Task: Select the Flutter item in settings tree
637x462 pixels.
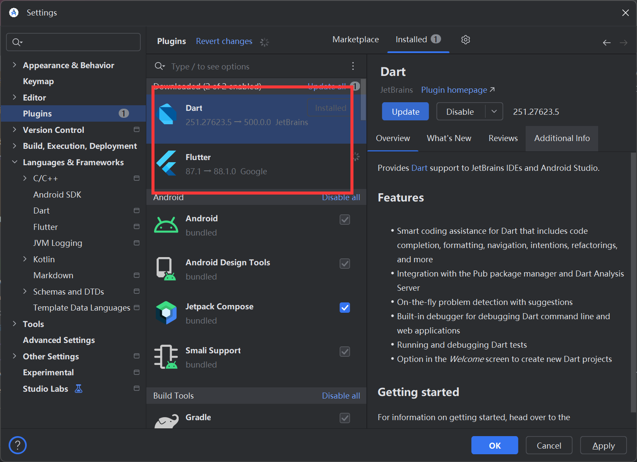Action: (x=45, y=227)
